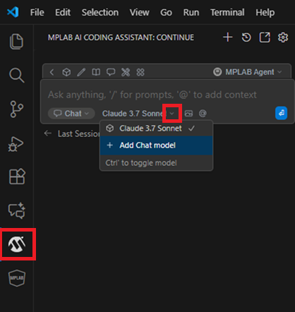Click the 'MPLAB AI CODING ASSISTANT: CONTINUE' title
Screen dimensions: 295x312
click(x=121, y=37)
